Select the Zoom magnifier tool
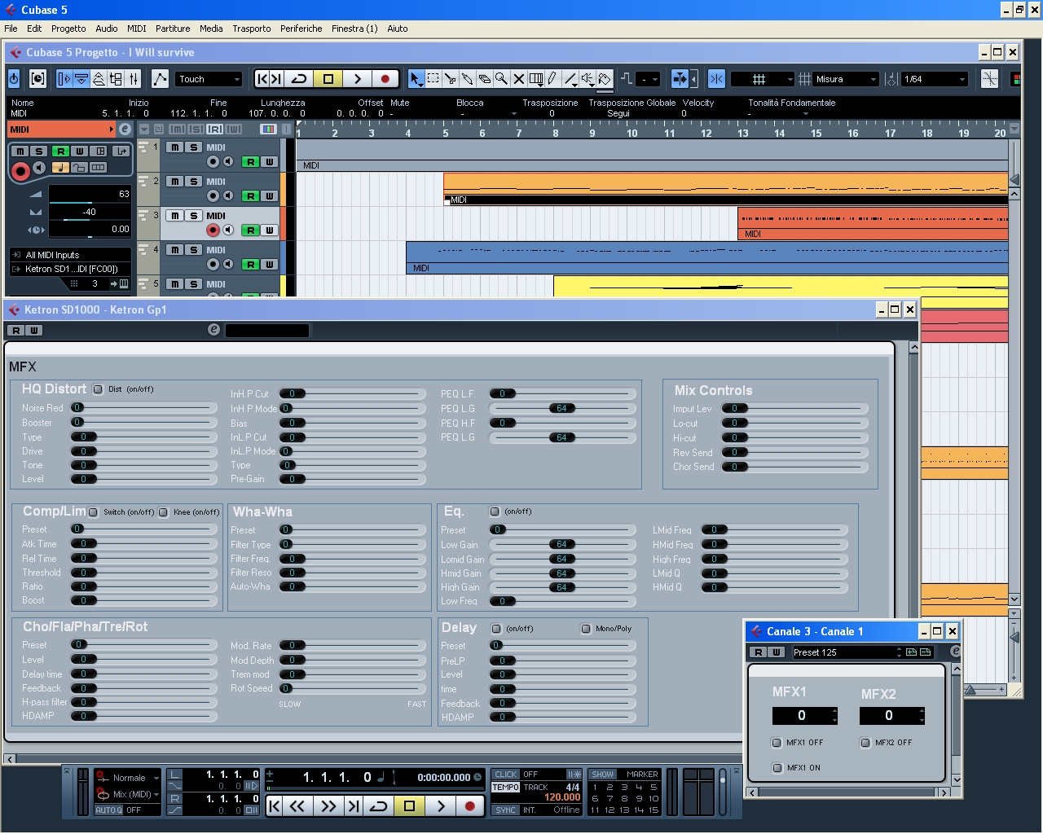This screenshot has width=1043, height=834. 502,79
